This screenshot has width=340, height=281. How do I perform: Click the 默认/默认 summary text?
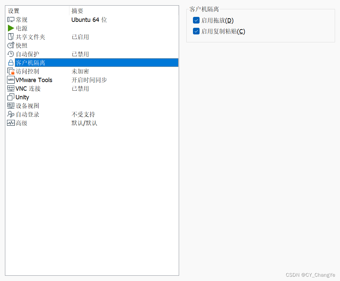point(84,123)
